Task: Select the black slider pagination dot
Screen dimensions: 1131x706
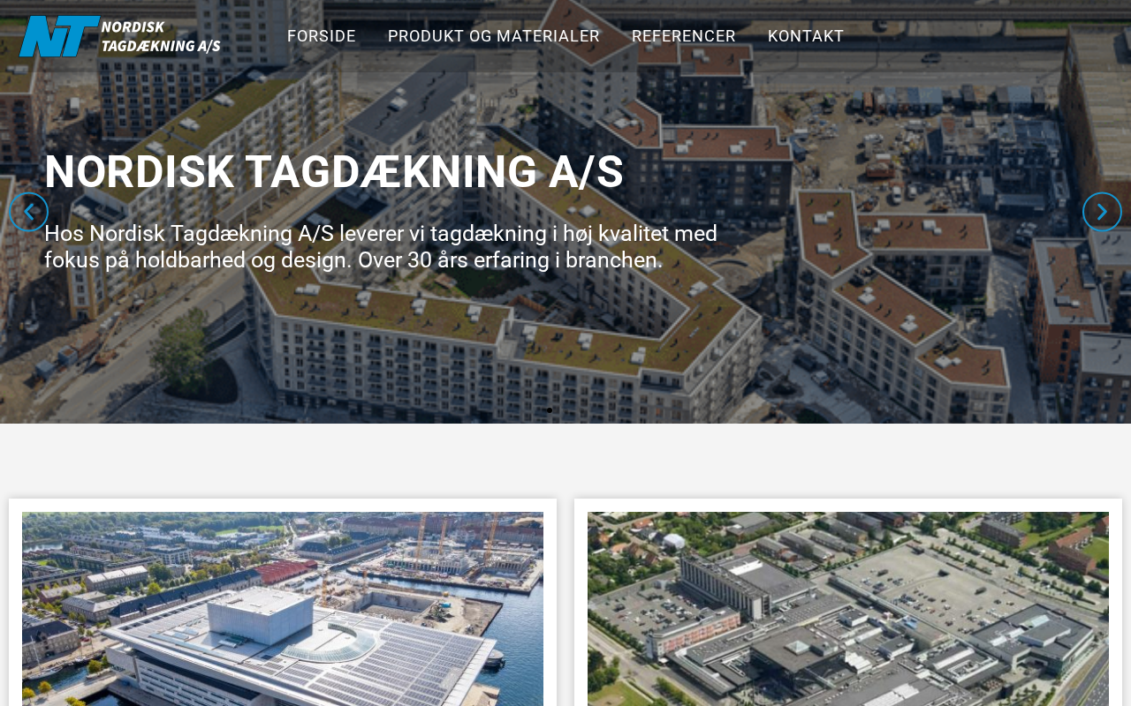Action: (x=550, y=410)
